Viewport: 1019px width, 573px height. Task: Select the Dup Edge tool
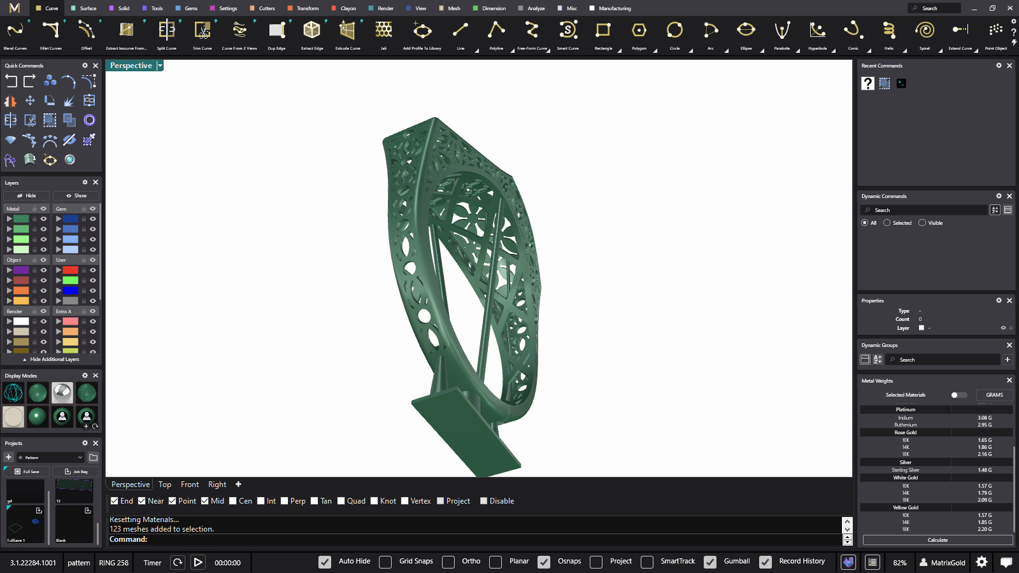(276, 35)
